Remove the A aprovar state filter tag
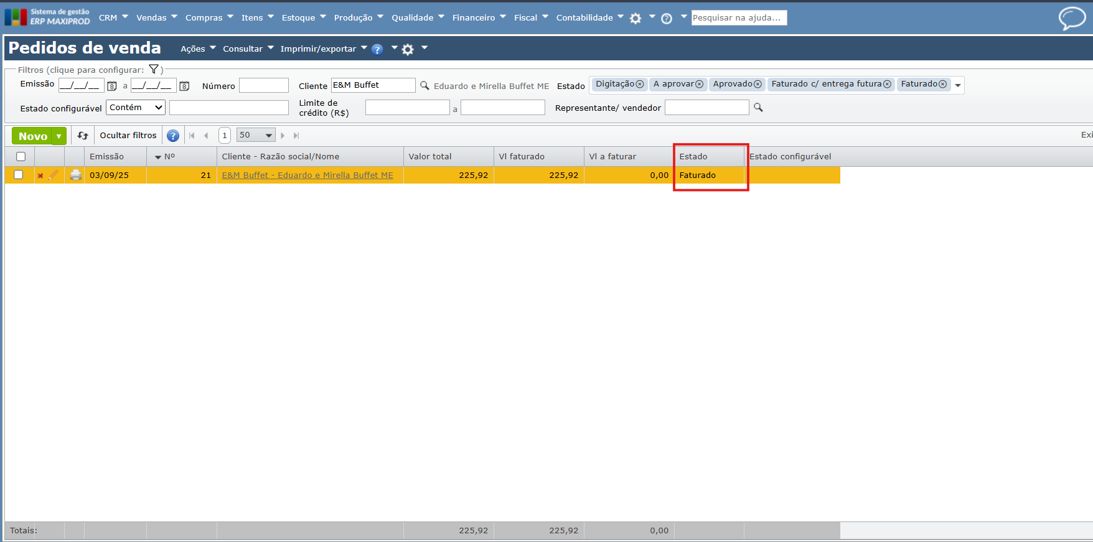Viewport: 1093px width, 542px height. point(699,84)
